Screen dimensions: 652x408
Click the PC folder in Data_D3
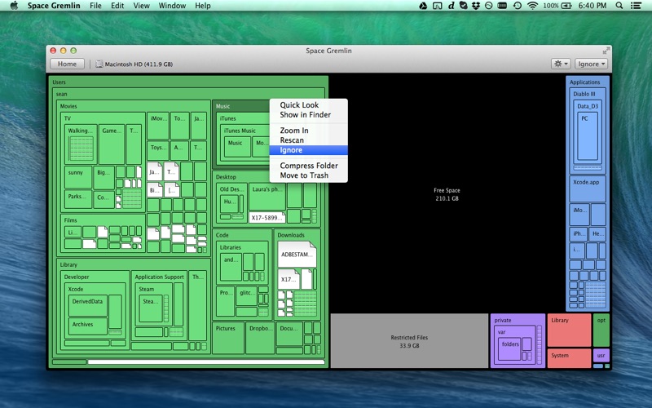point(588,136)
